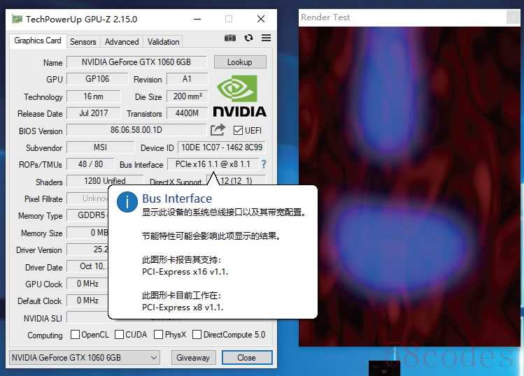Close the Render Test window
The width and height of the screenshot is (524, 376).
click(513, 17)
